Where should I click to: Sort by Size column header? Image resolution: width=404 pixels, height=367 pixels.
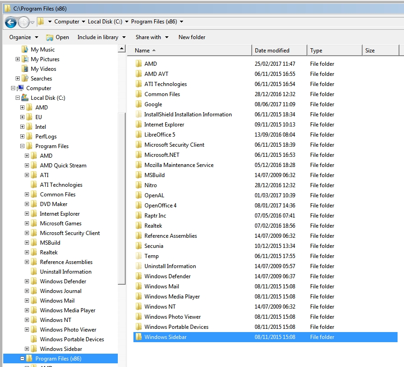tap(381, 51)
